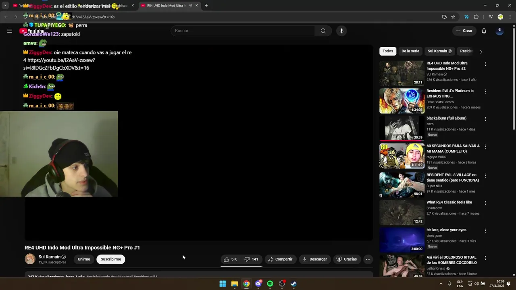Click the page vertical scrollbar

point(514,79)
